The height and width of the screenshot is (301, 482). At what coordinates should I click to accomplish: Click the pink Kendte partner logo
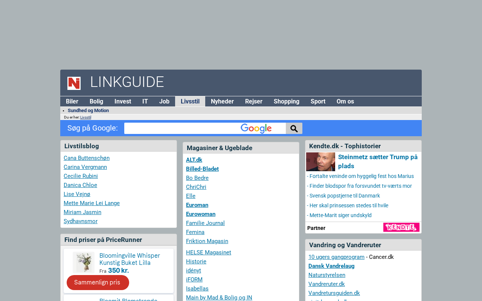pos(401,227)
